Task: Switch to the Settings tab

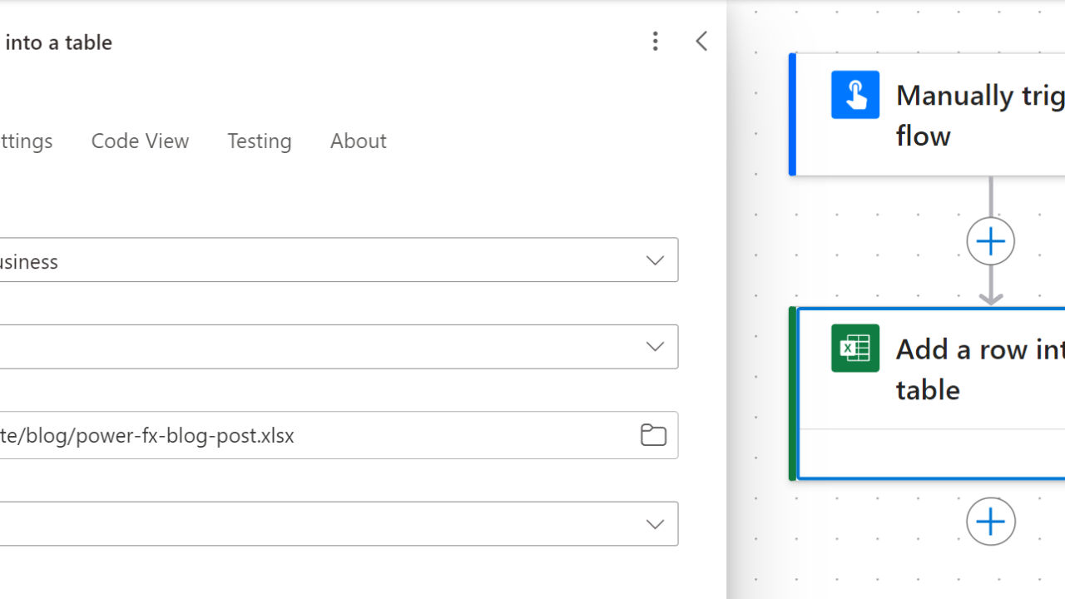Action: pos(25,141)
